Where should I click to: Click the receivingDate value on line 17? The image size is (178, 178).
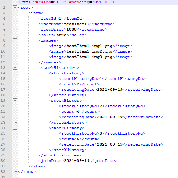(x=110, y=90)
